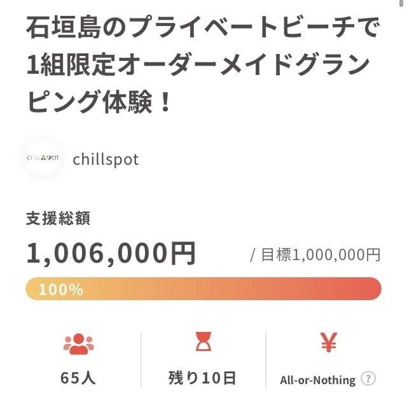Click the 目標 word before the goal
Image resolution: width=407 pixels, height=407 pixels.
click(276, 255)
